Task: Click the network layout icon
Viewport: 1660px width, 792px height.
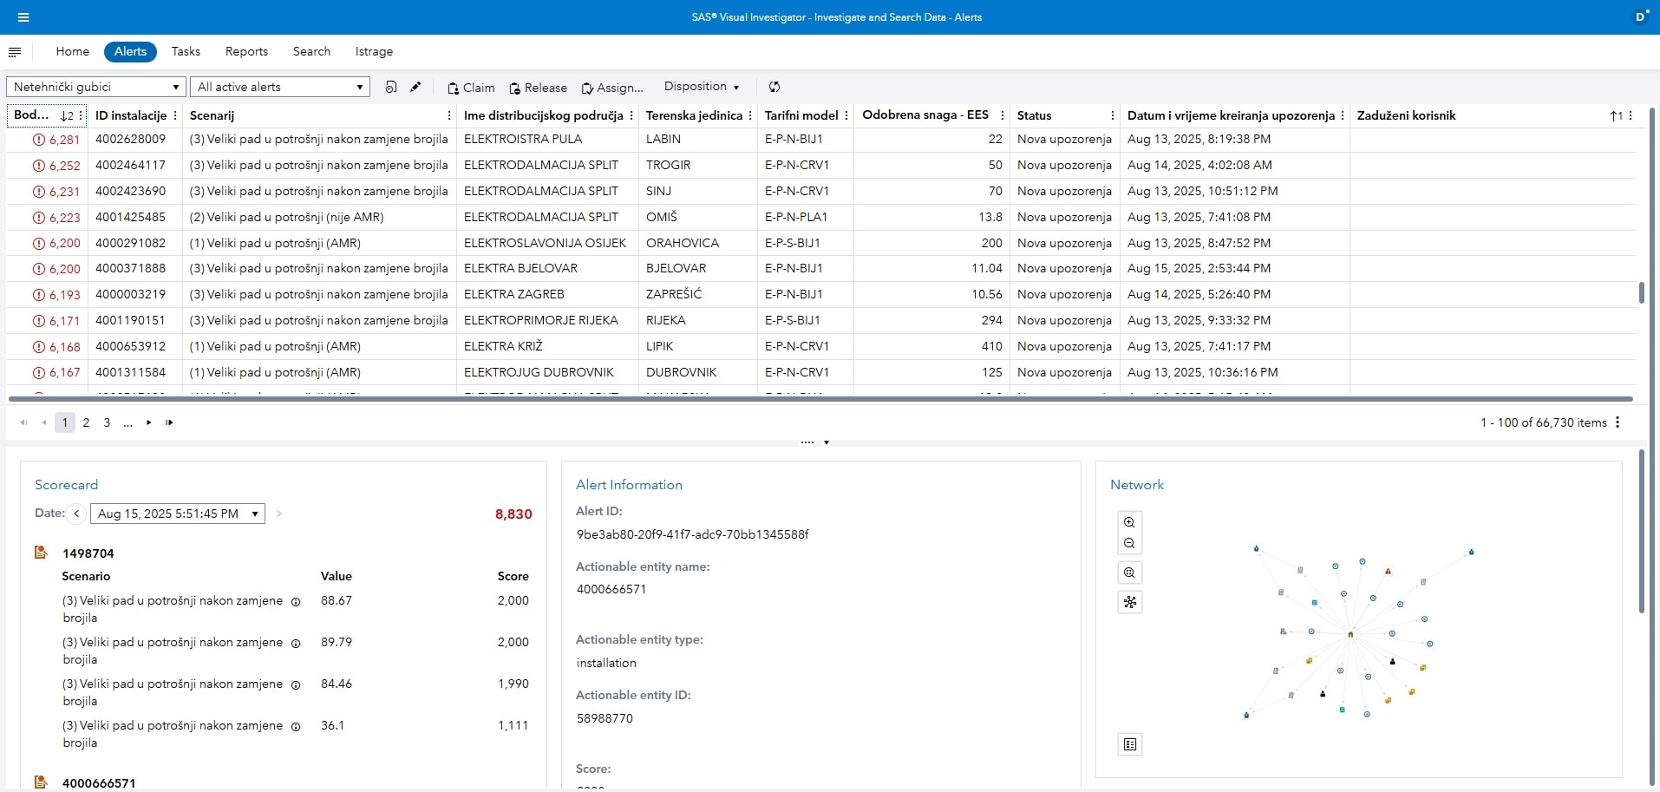Action: 1129,602
